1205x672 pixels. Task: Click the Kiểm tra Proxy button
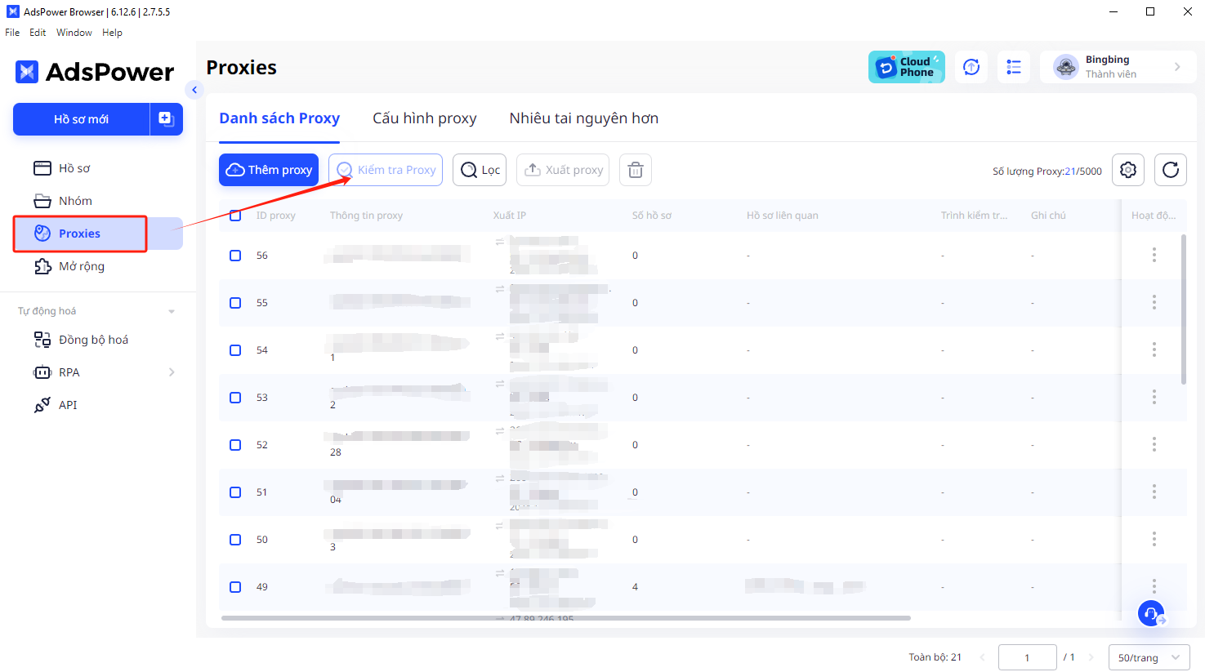(386, 170)
